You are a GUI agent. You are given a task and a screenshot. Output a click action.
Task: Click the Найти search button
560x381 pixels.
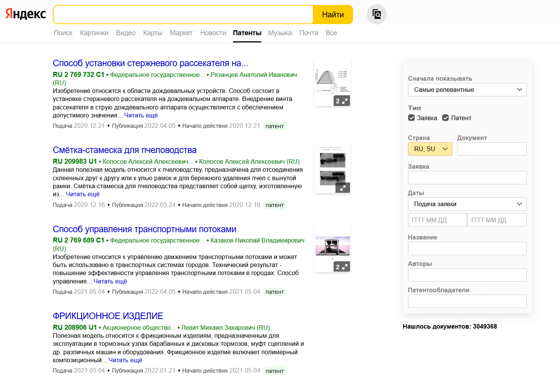[333, 15]
